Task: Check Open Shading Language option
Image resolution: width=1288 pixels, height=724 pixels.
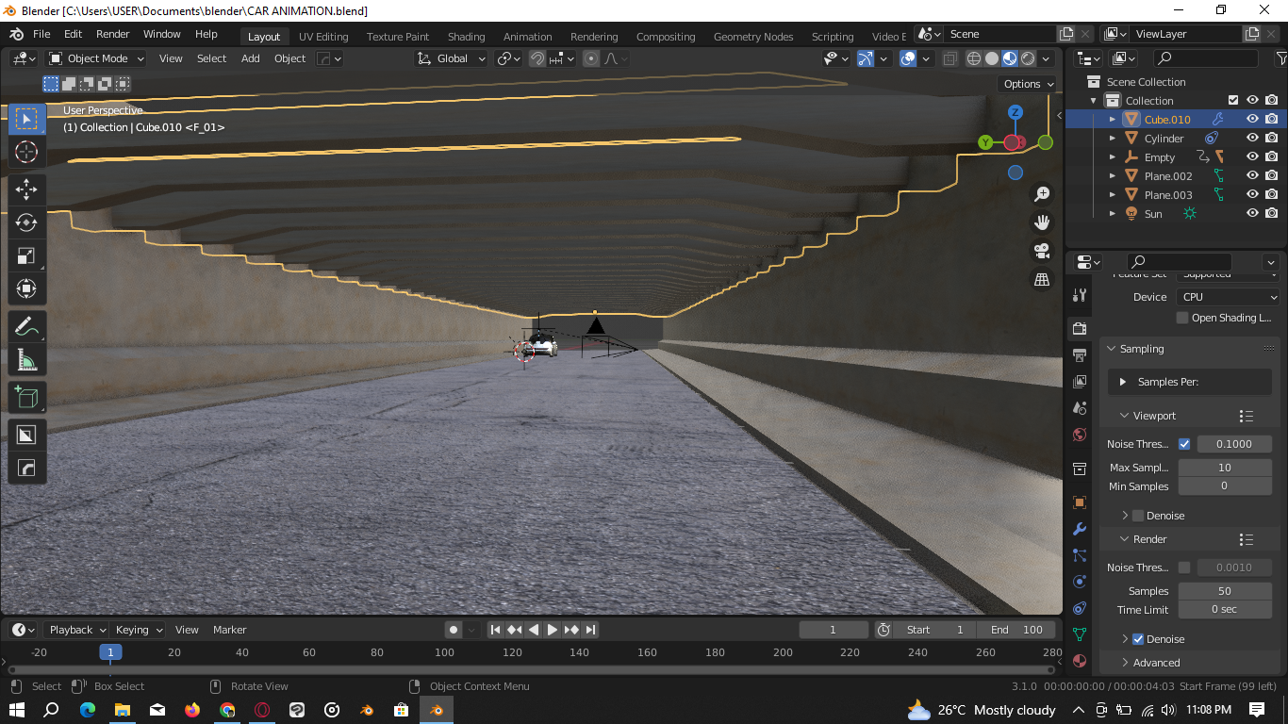Action: [x=1182, y=318]
